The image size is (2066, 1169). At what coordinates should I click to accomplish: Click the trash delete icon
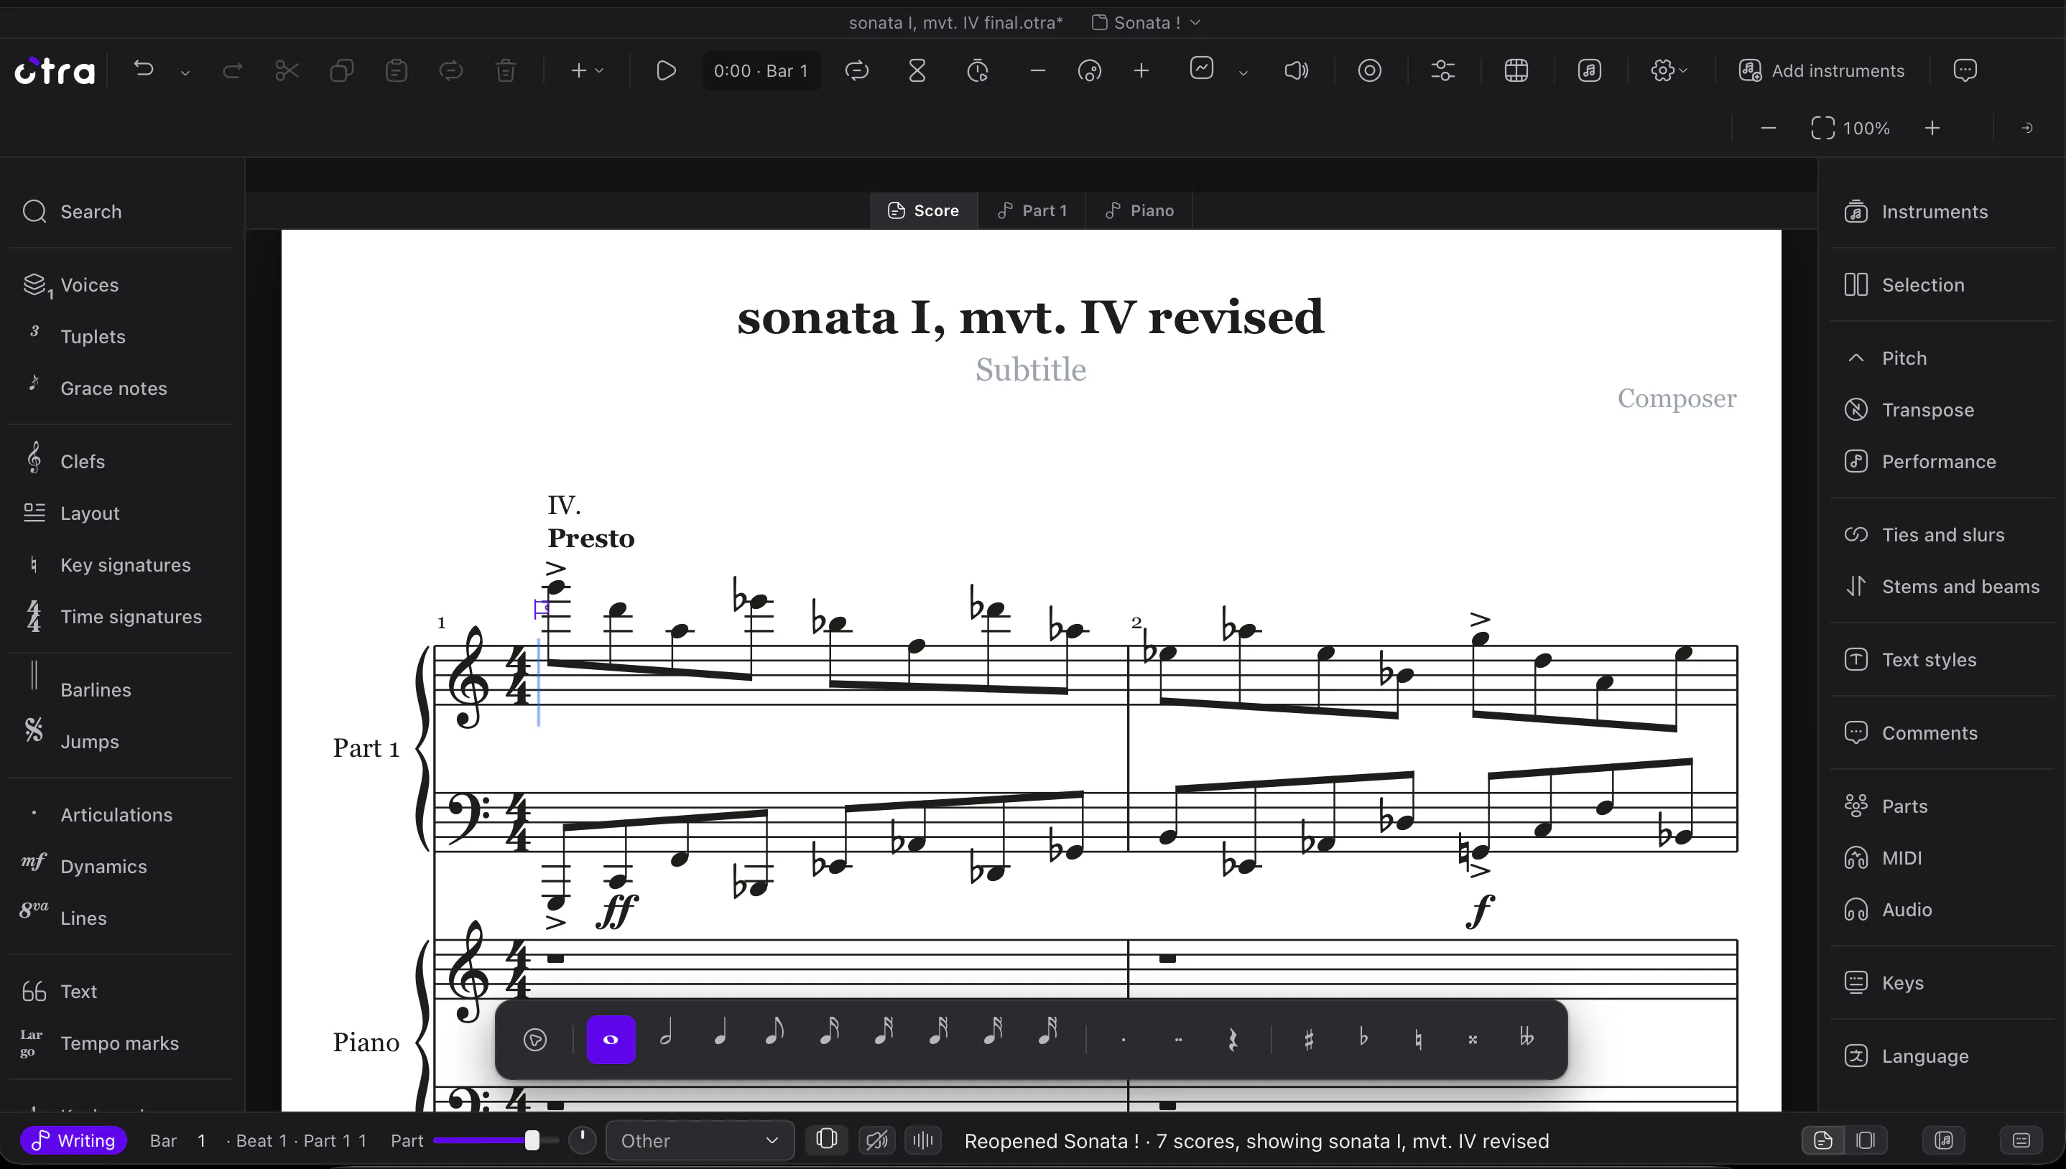point(506,70)
